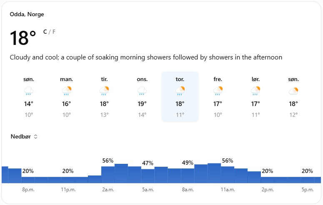This screenshot has height=205, width=323.
Task: Click Saturday's weather icon
Action: [x=255, y=91]
